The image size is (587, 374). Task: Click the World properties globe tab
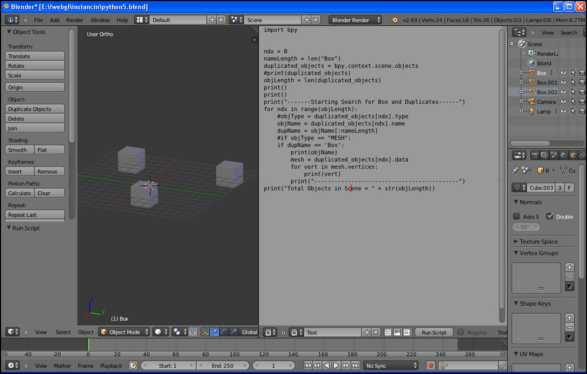563,155
